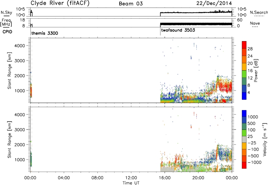Pick the yellow 16–20 dB Power colorbar segment
The height and width of the screenshot is (185, 268).
[244, 66]
